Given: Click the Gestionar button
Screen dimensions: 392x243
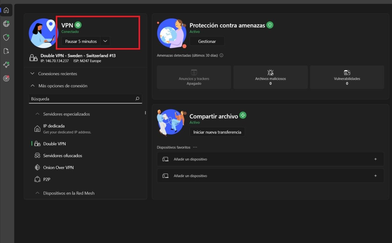Looking at the screenshot, I should click(x=207, y=41).
